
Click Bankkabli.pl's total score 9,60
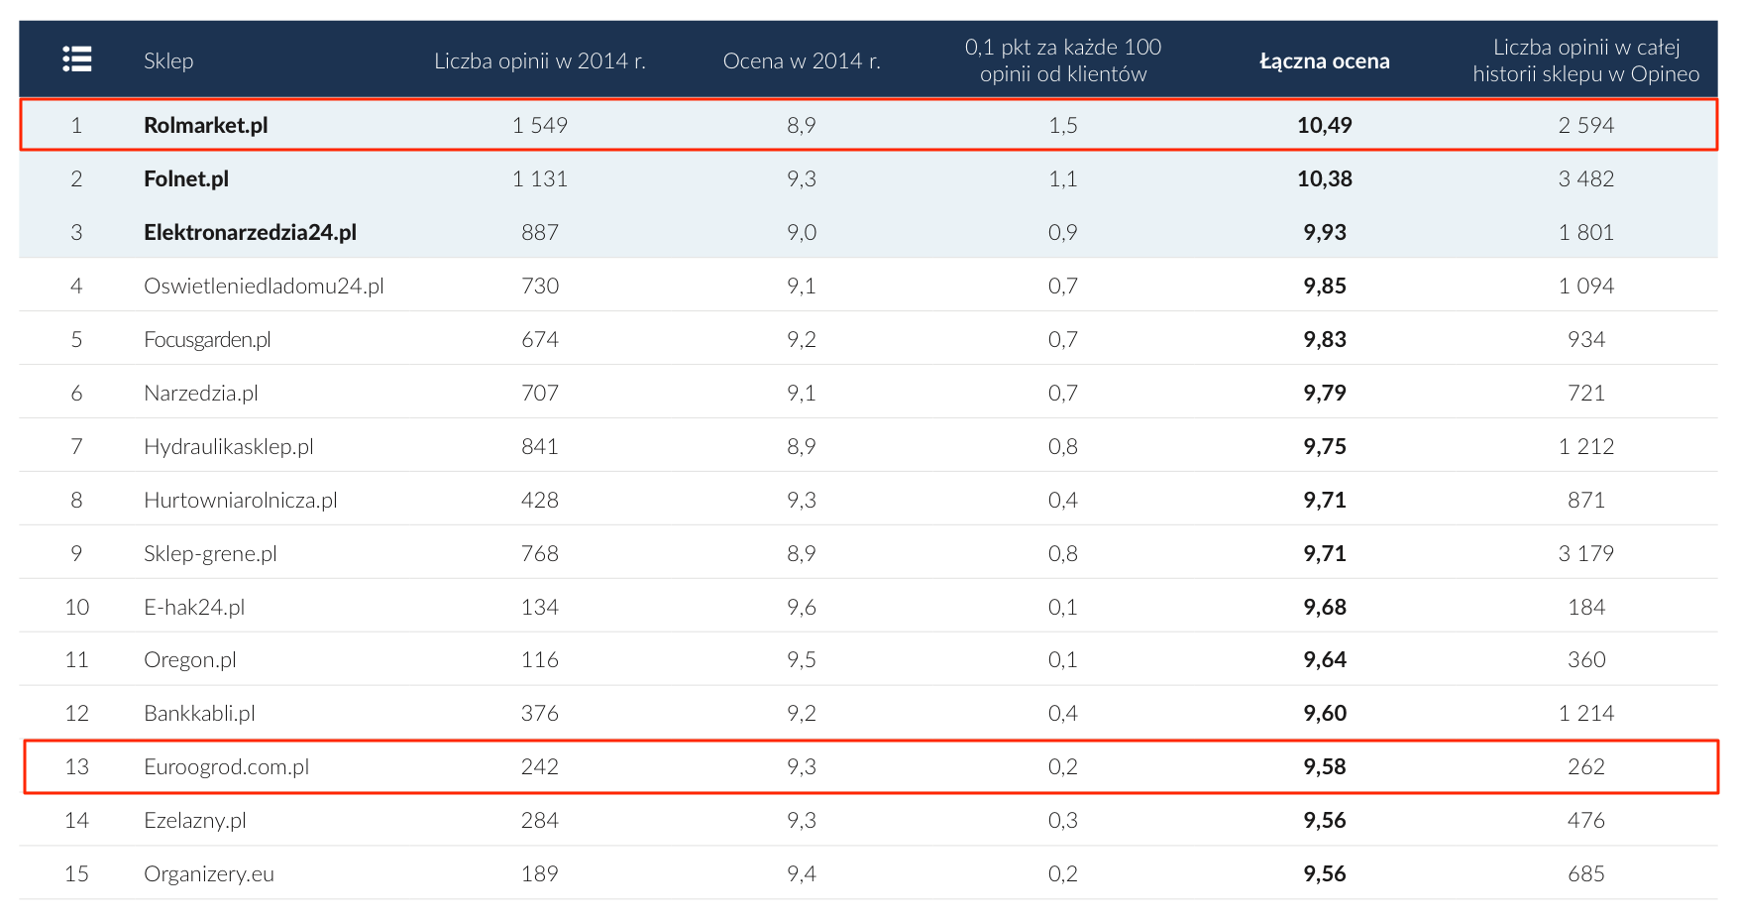[1325, 713]
